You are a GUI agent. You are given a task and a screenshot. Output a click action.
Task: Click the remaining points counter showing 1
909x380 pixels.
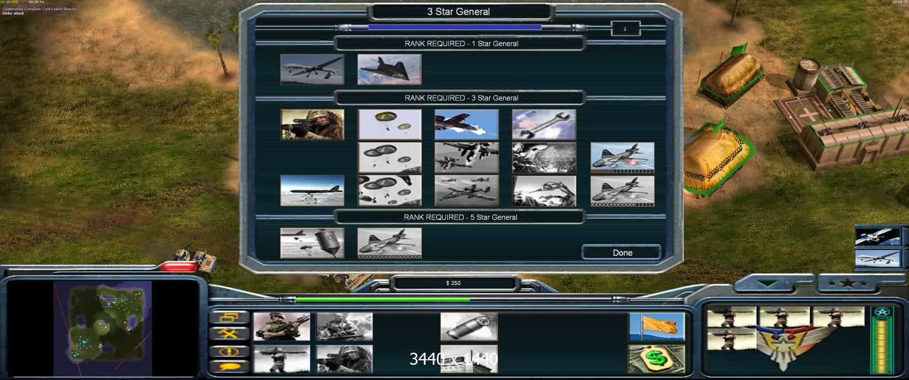[x=625, y=28]
